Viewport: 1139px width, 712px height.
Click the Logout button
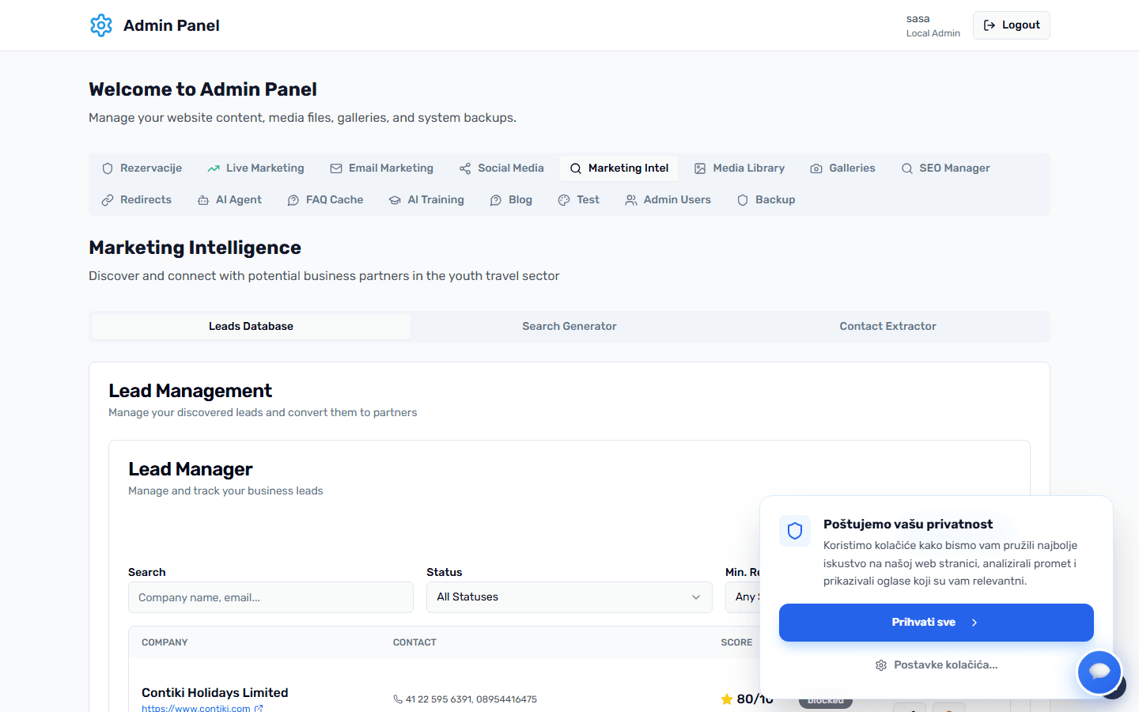click(1011, 25)
